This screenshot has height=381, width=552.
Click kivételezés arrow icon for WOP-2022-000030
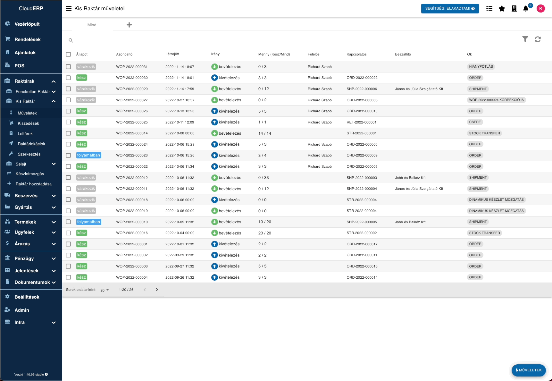214,78
